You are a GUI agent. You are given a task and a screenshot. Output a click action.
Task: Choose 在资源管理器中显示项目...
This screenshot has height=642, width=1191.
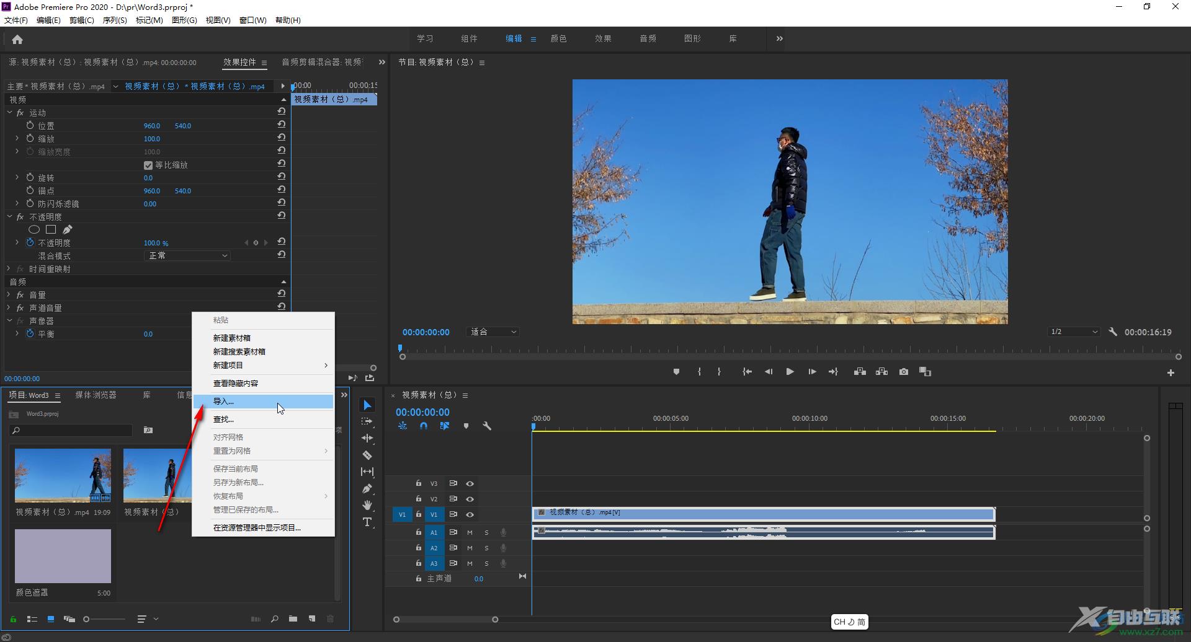[263, 528]
